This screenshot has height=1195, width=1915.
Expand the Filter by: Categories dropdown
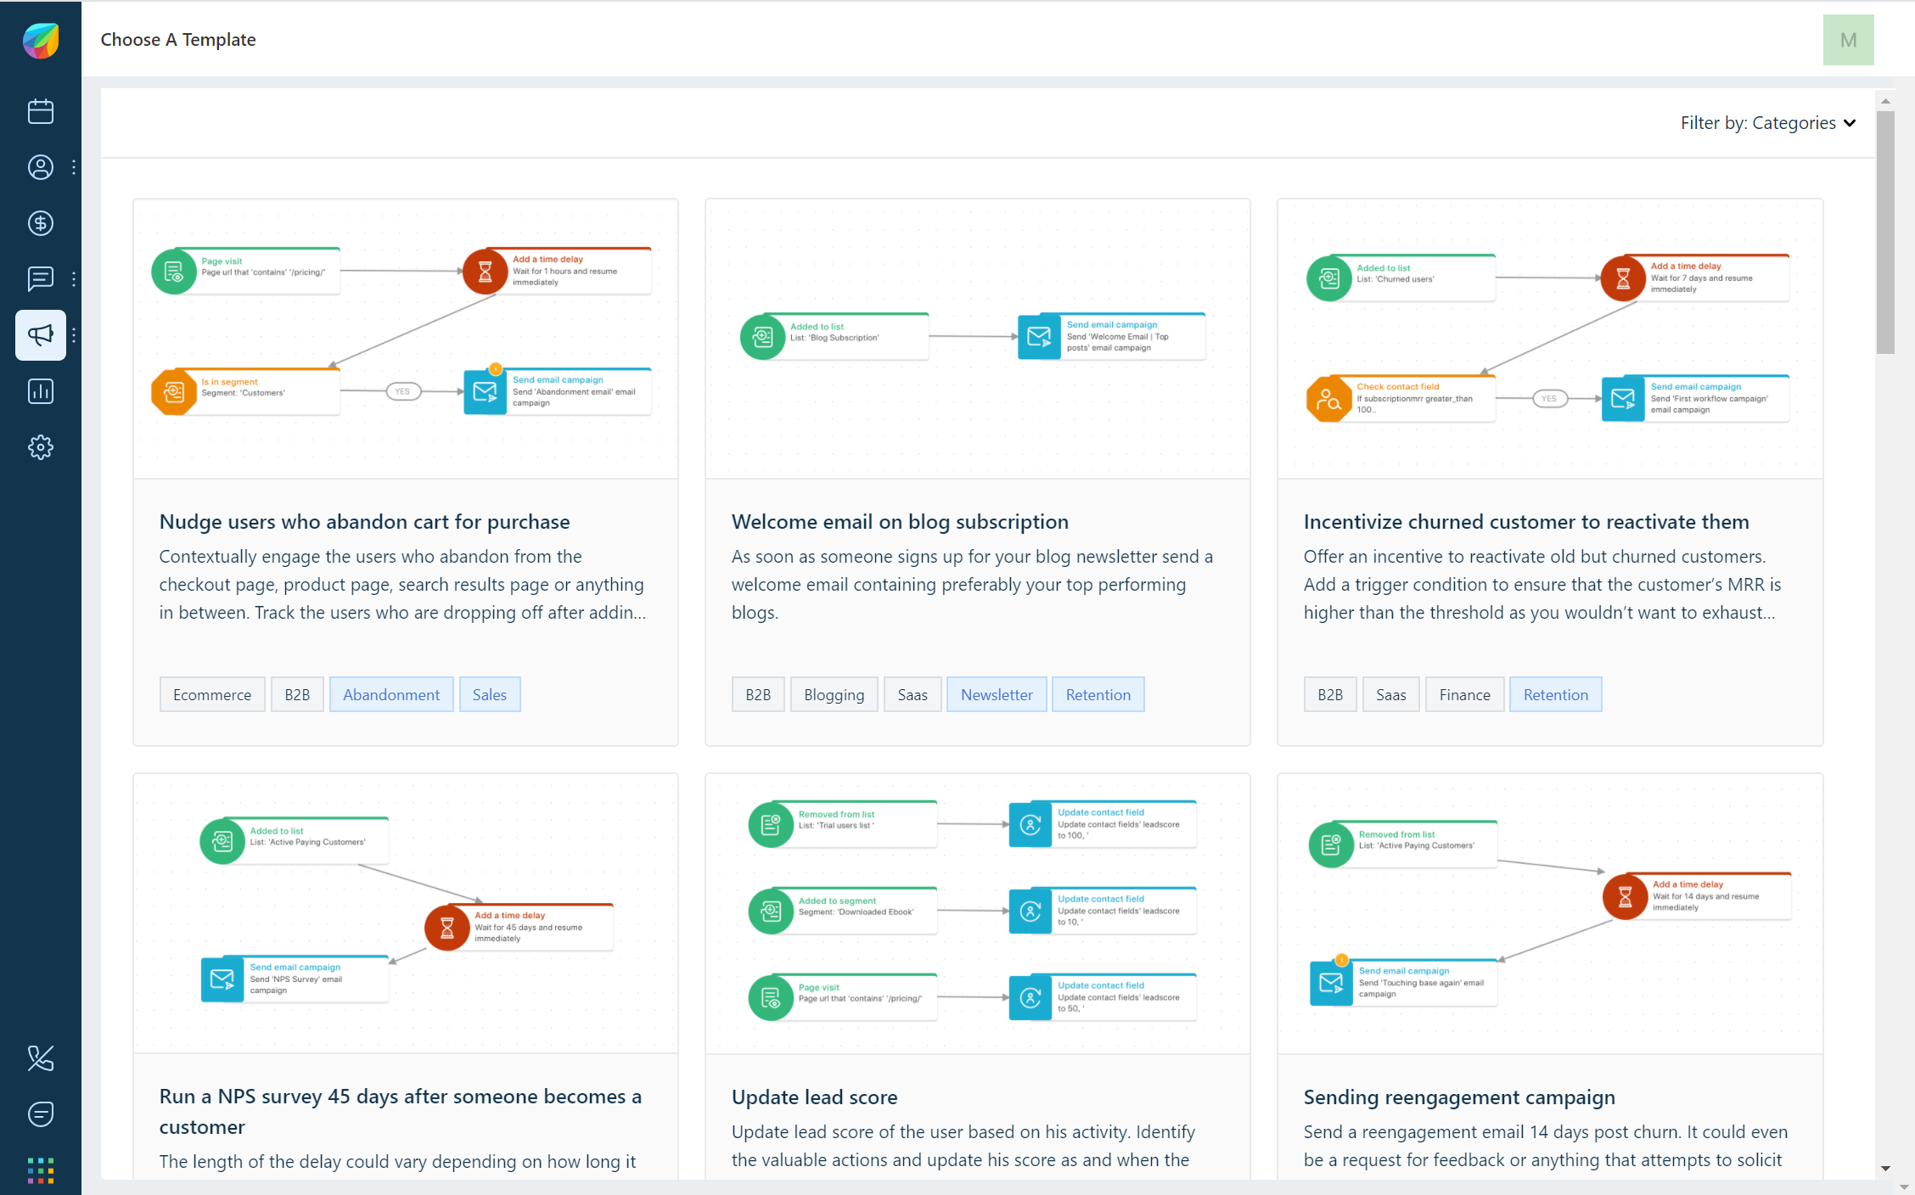[x=1768, y=122]
